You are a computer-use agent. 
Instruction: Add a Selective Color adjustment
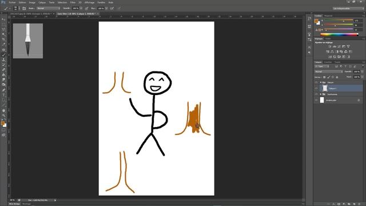point(348,57)
